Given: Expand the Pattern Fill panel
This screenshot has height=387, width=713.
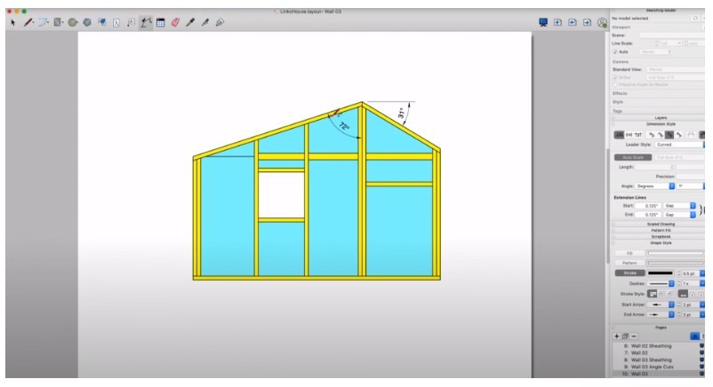Looking at the screenshot, I should pos(661,231).
